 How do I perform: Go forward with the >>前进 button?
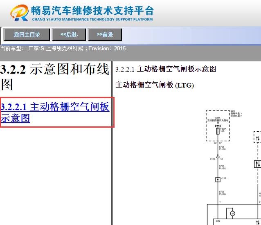tap(105, 35)
